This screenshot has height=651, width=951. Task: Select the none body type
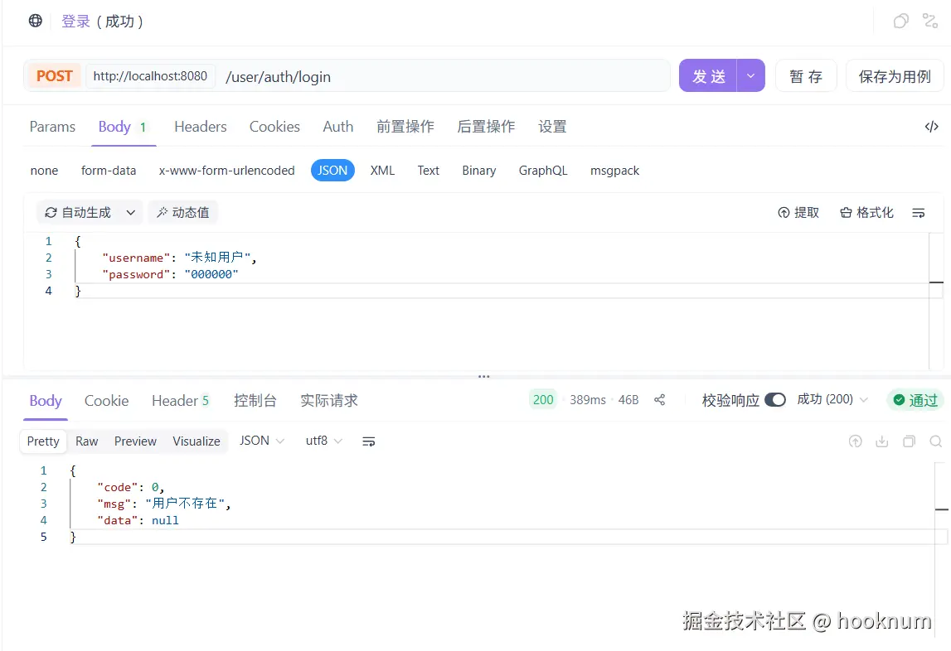[44, 171]
